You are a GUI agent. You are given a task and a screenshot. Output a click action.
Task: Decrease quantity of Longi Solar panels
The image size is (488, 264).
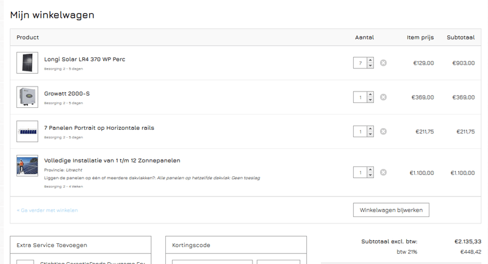[x=370, y=66]
